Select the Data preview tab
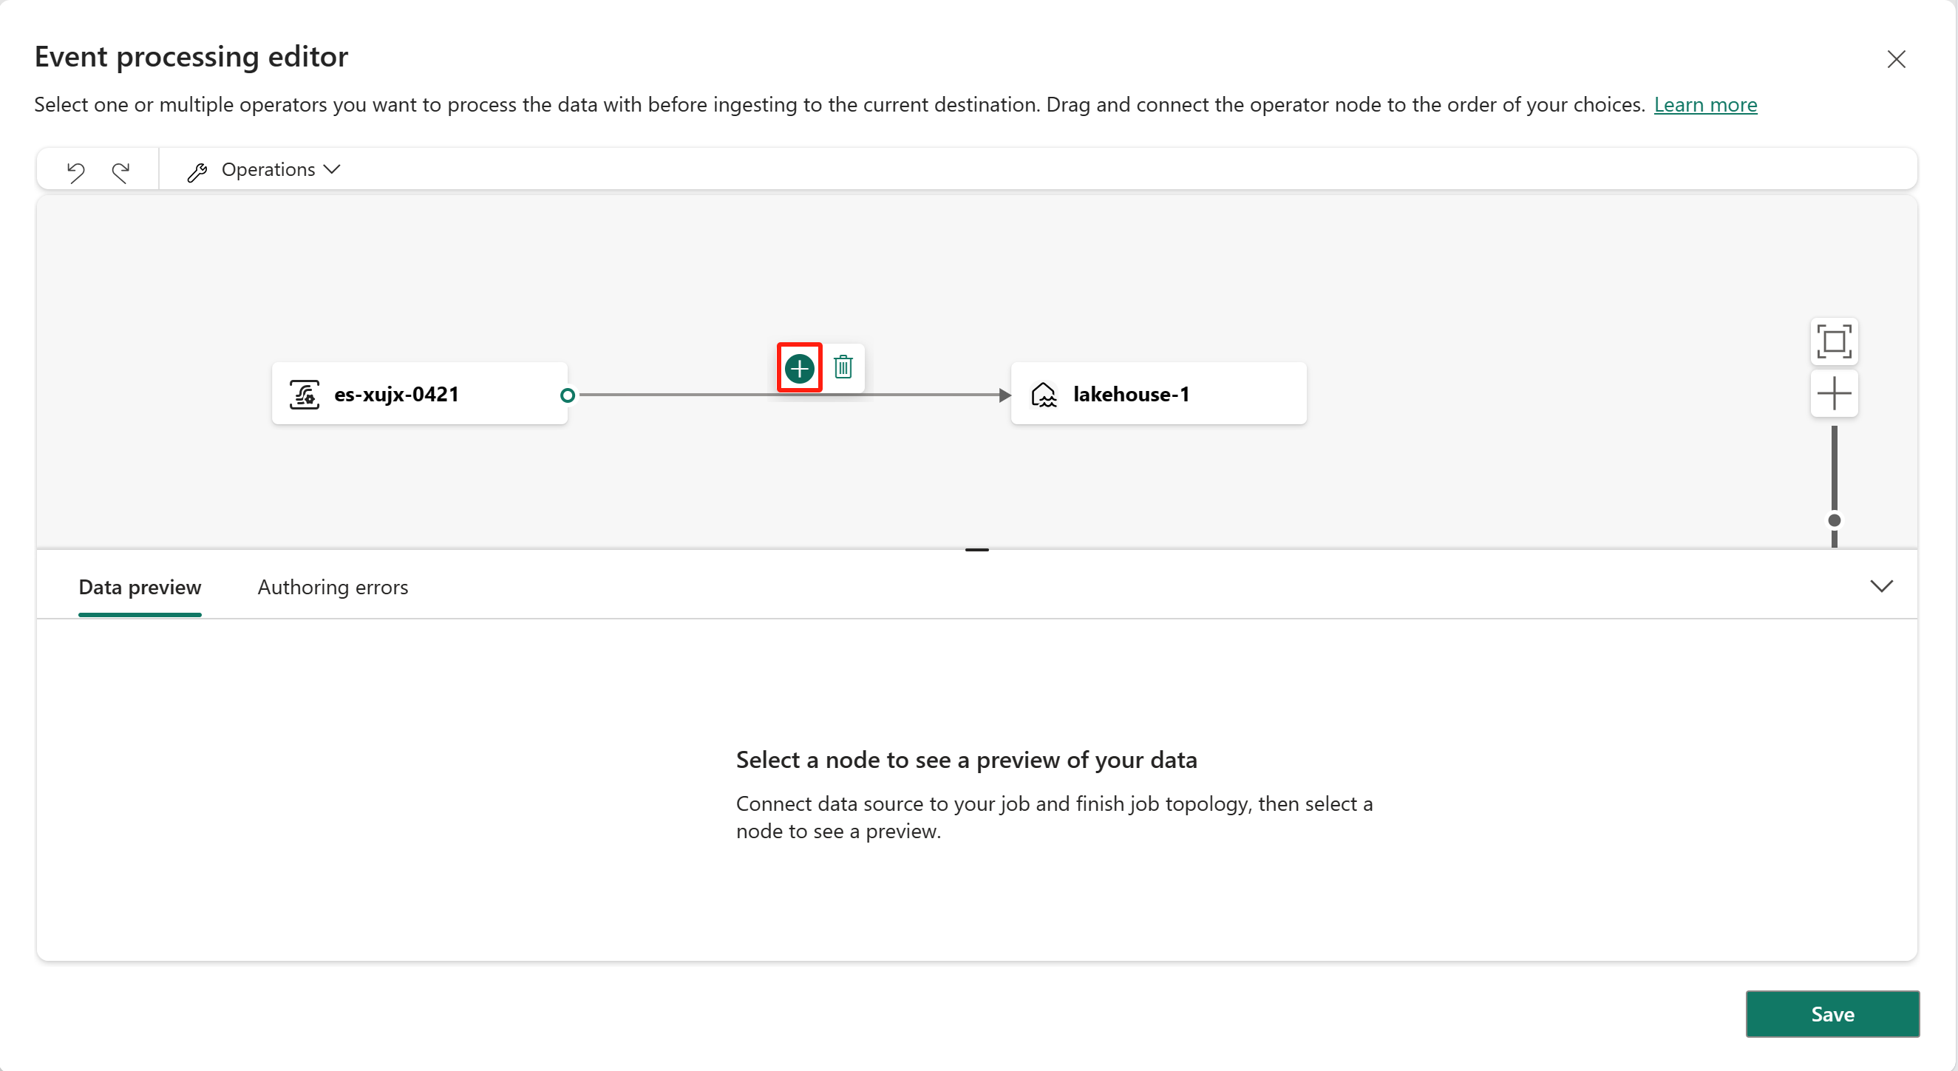 click(140, 587)
